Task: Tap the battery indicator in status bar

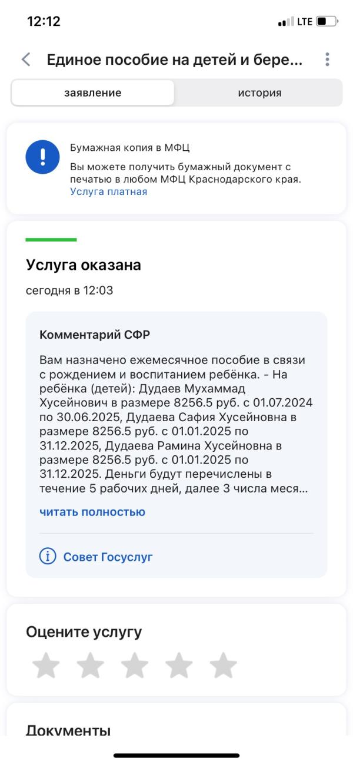Action: click(x=328, y=22)
